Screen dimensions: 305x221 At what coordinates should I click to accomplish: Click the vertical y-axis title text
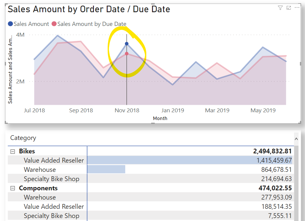[x=10, y=69]
